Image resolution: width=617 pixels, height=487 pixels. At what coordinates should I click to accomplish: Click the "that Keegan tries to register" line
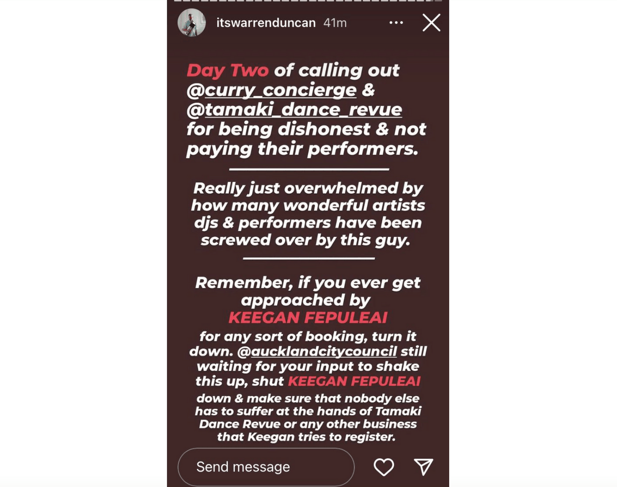(x=306, y=437)
